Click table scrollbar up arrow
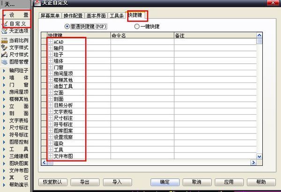The height and width of the screenshot is (192, 281). 259,35
